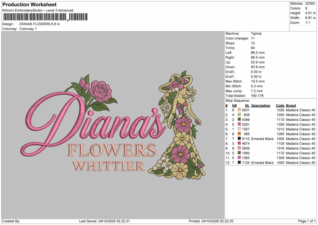The width and height of the screenshot is (318, 225).
Task: Click design name "DIANAS FLOWERS 6,8 in"
Action: click(40, 24)
